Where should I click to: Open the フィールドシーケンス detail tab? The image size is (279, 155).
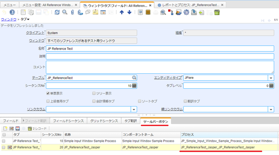tap(68, 121)
